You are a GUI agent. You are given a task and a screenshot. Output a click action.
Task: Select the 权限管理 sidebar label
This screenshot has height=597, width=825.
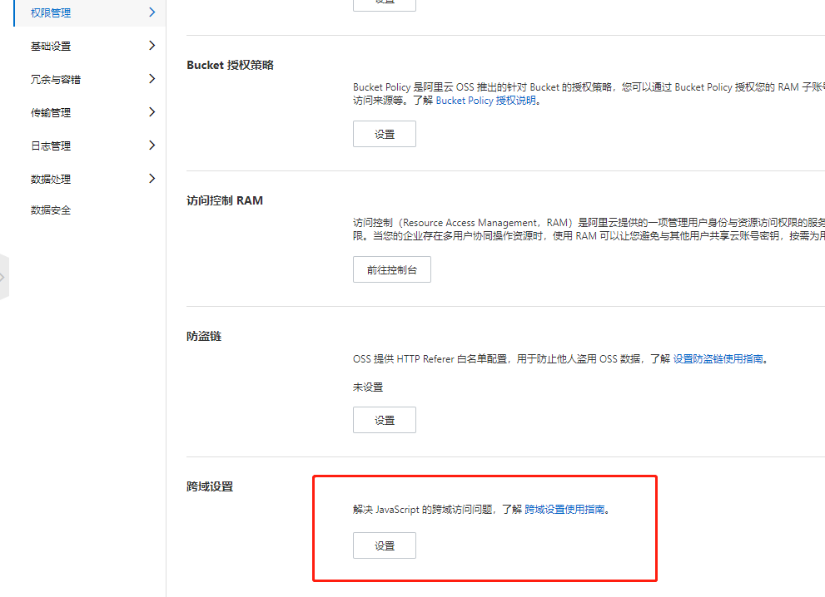tap(51, 13)
